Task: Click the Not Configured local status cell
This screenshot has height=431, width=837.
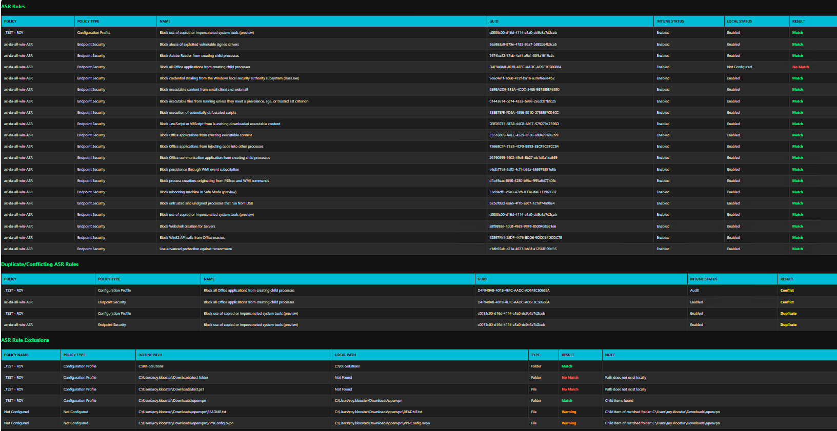Action: (739, 67)
